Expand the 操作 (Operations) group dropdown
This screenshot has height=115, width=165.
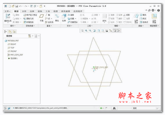pos(13,26)
